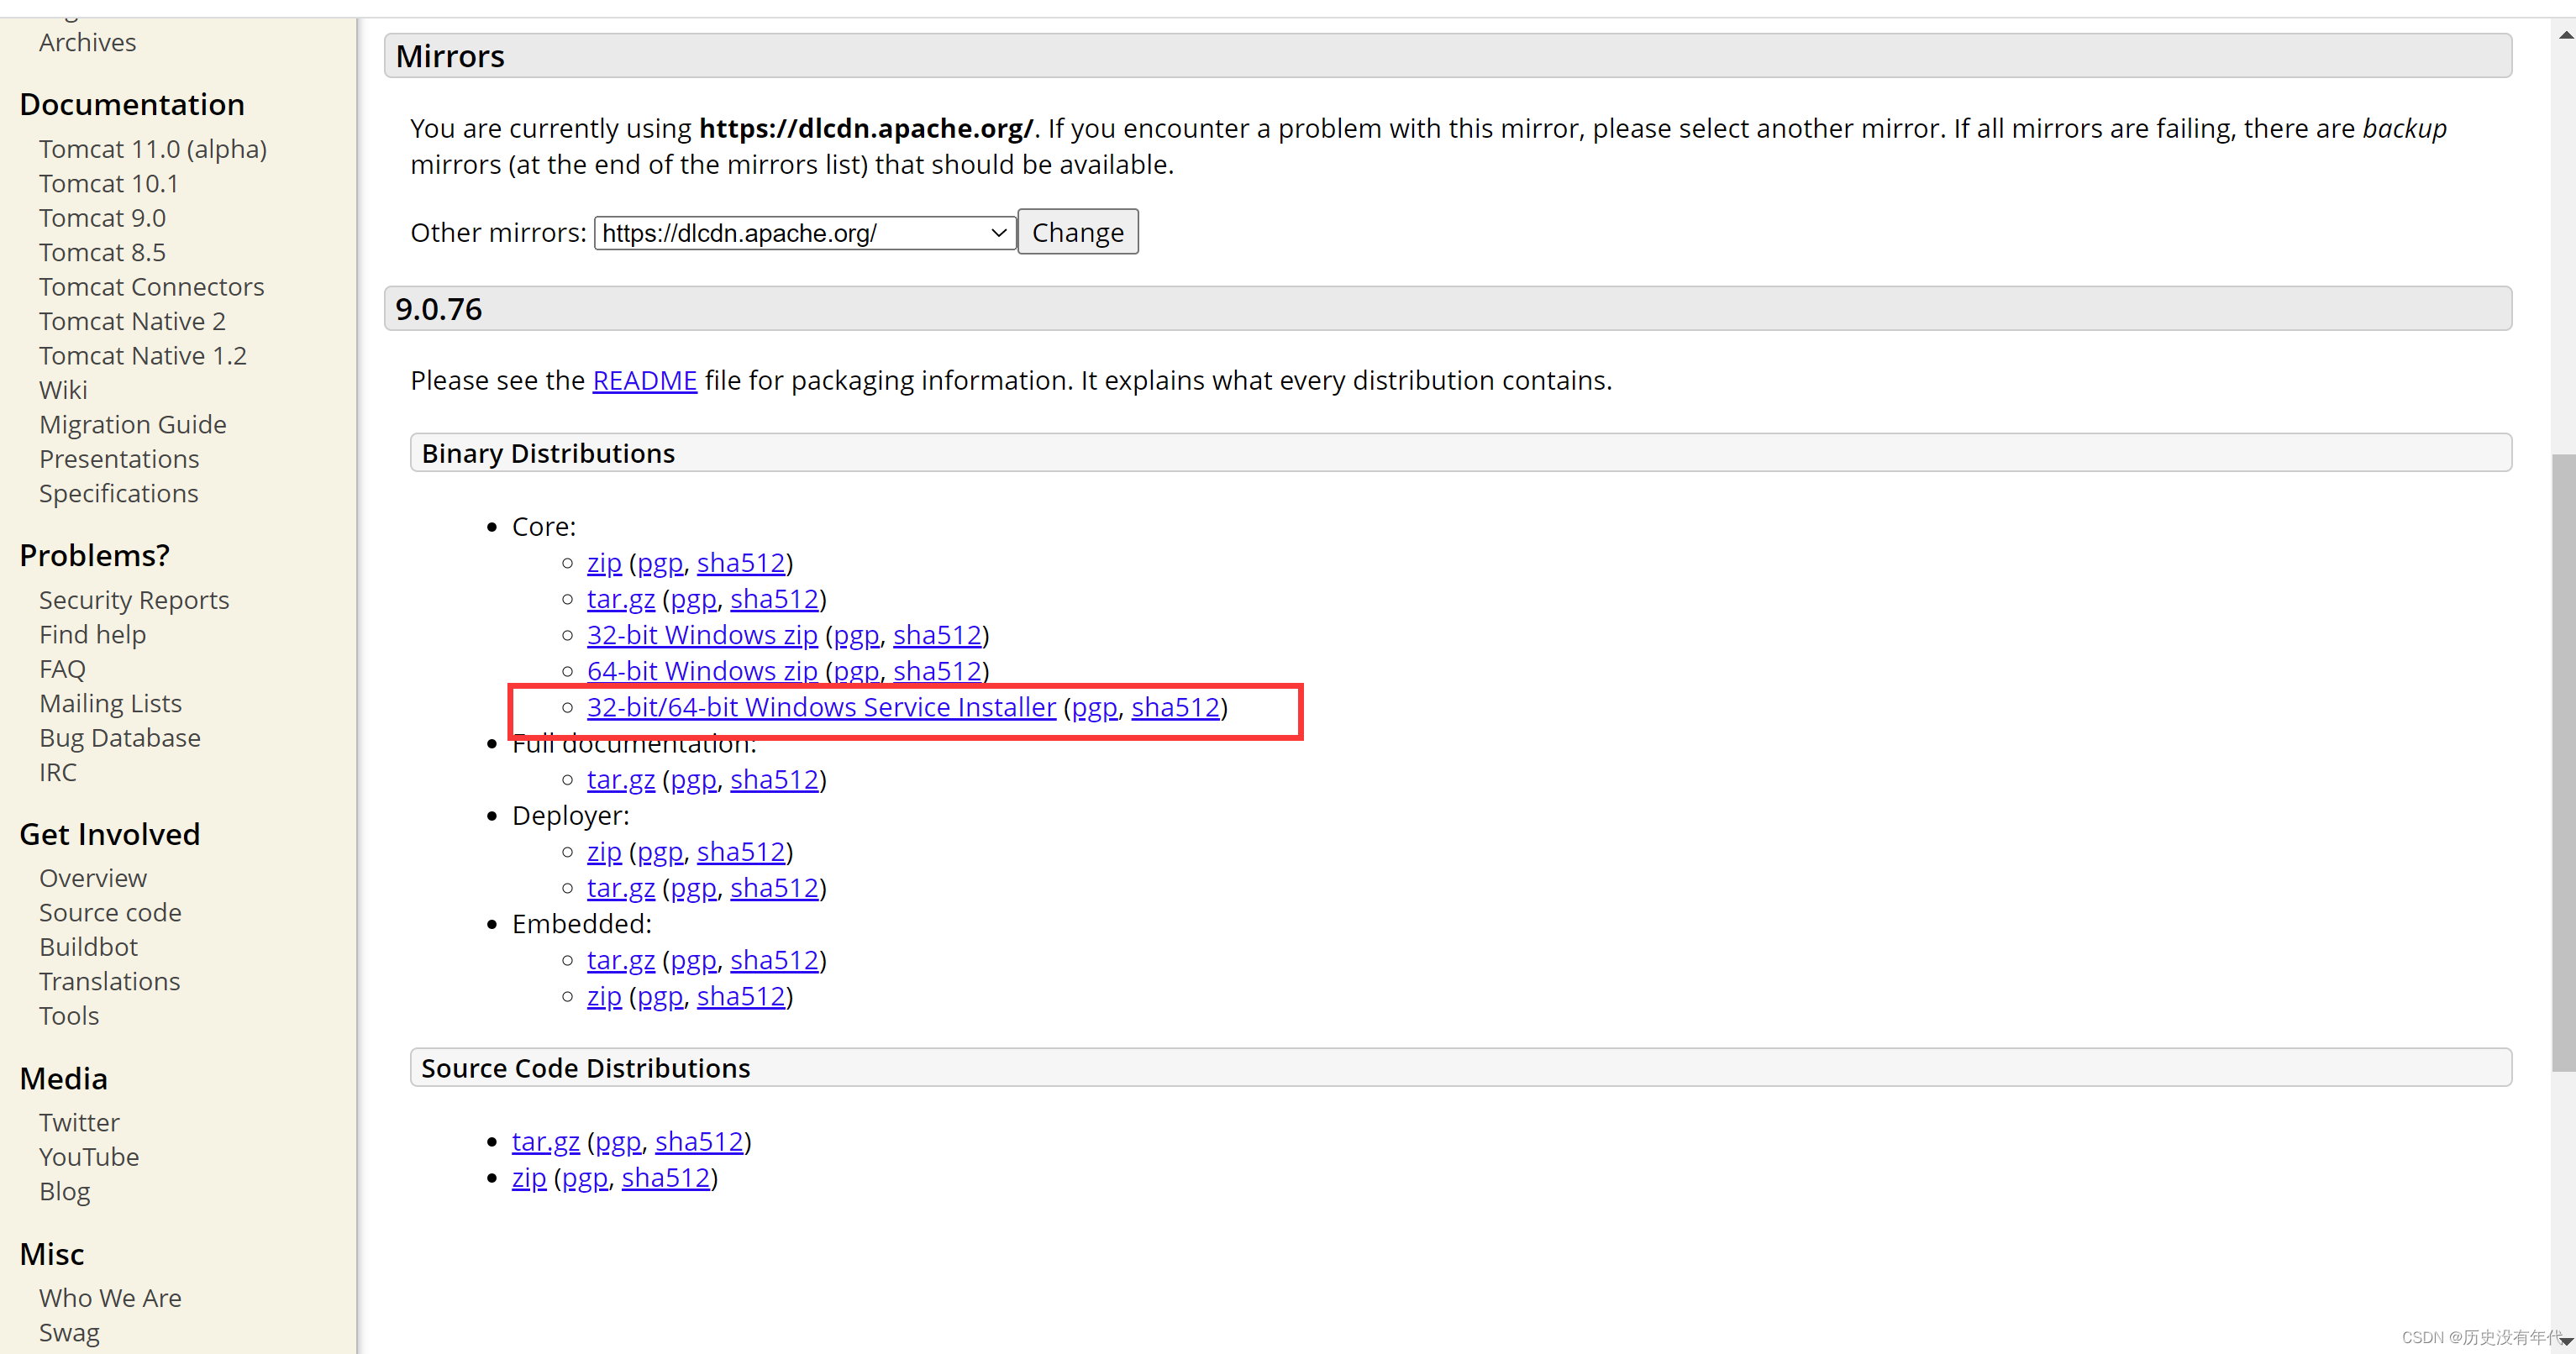
Task: Open Tomcat 9.0 documentation in sidebar
Action: (102, 218)
